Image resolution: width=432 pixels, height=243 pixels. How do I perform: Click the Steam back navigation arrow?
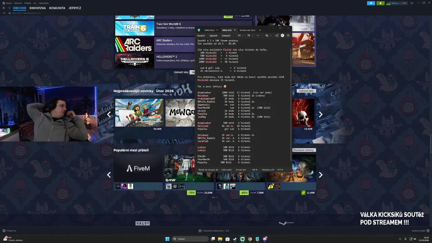click(x=4, y=8)
